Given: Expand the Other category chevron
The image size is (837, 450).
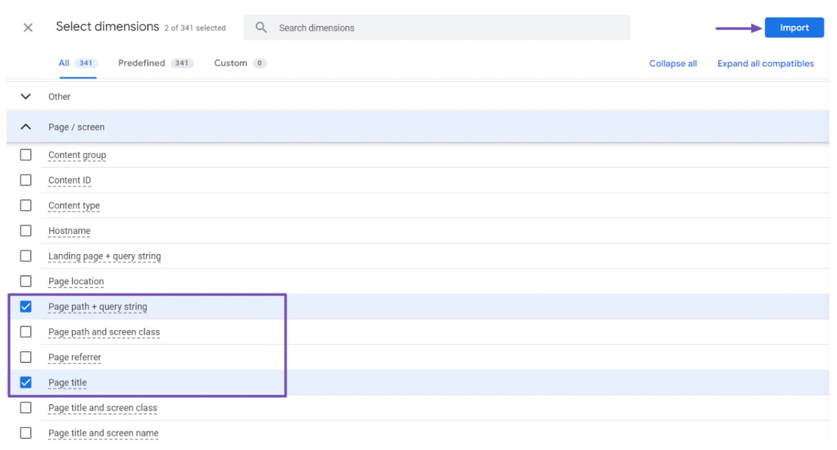Looking at the screenshot, I should tap(26, 97).
